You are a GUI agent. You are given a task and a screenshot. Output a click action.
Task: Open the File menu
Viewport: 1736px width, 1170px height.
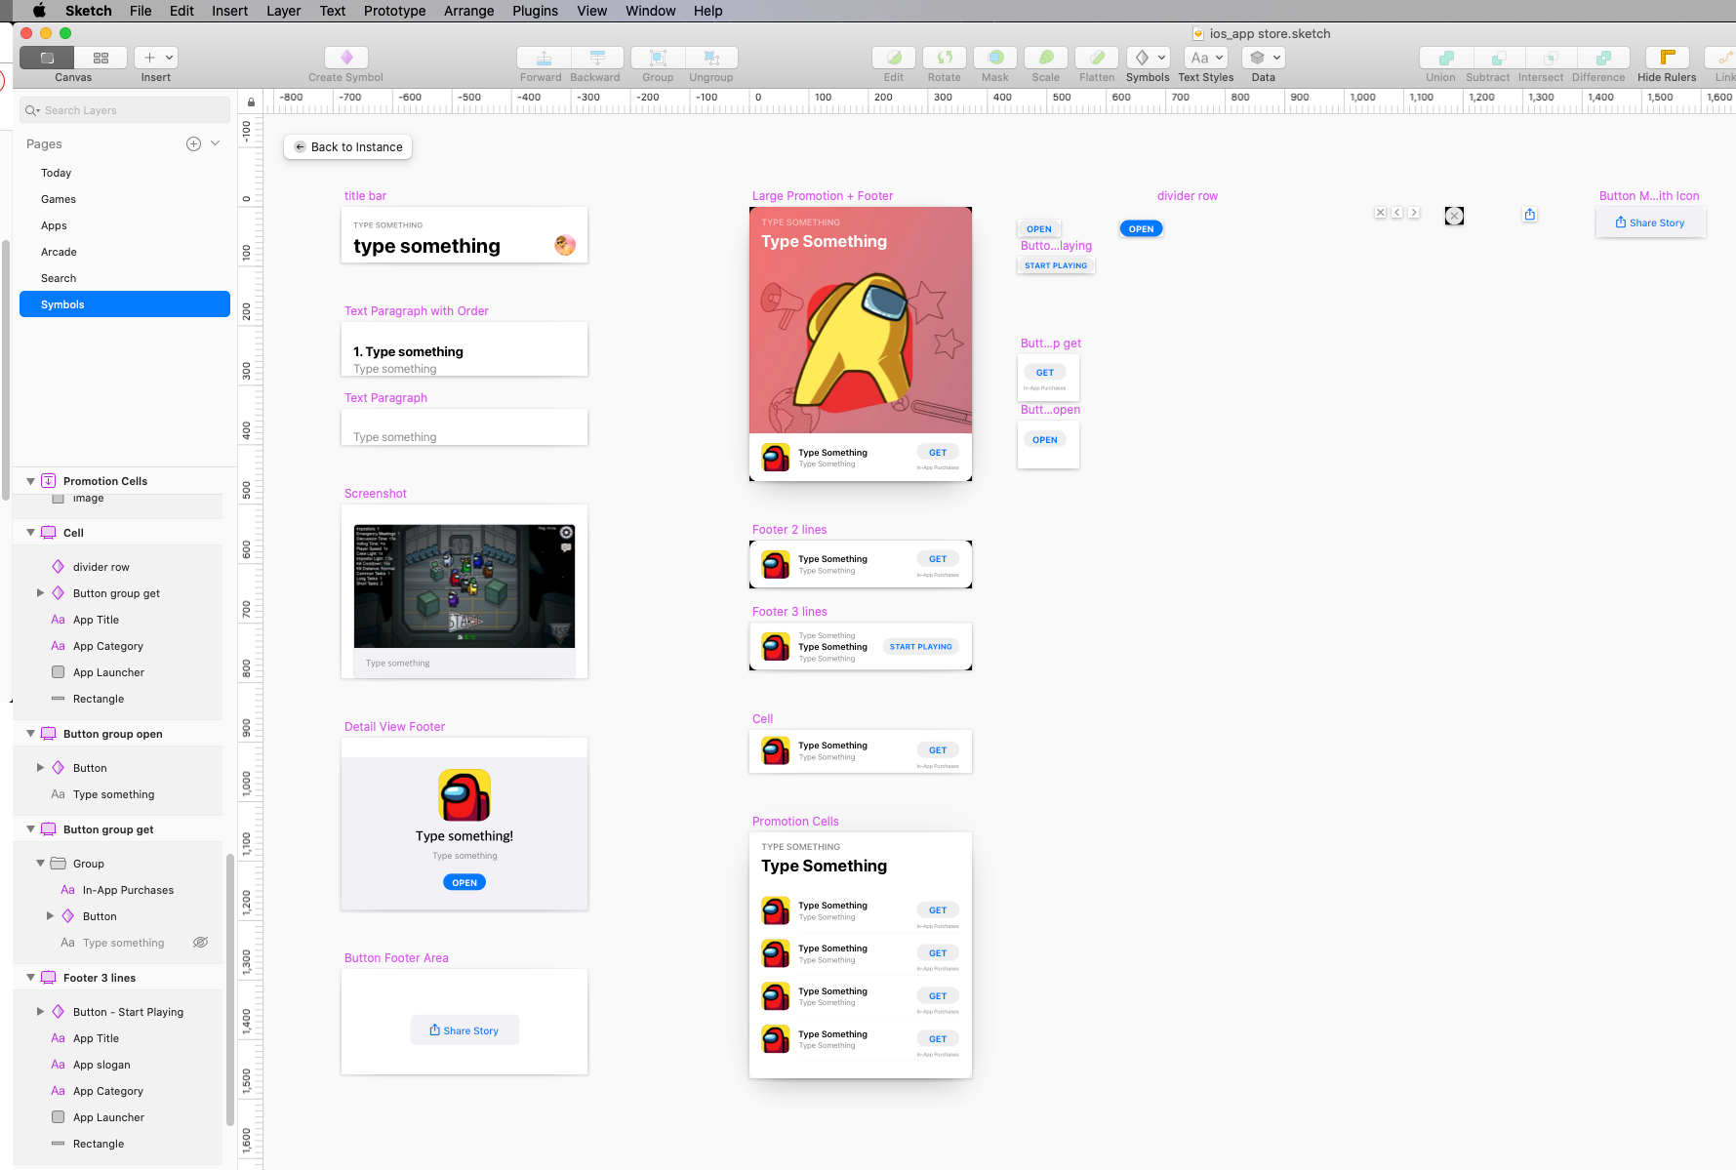[x=141, y=11]
